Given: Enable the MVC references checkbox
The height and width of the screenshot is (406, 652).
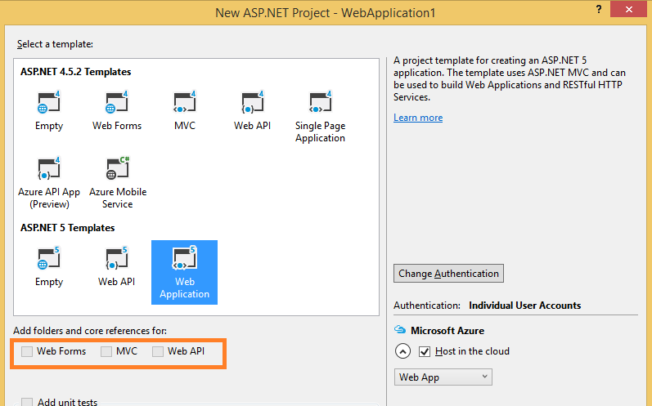Looking at the screenshot, I should click(x=106, y=351).
